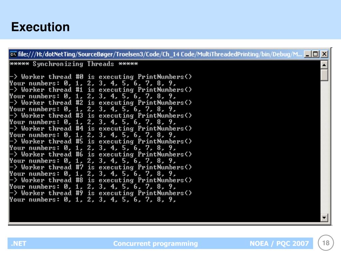Image resolution: width=341 pixels, height=256 pixels.
Task: Click the 'NOEA / PQC 2007' footer text
Action: (x=279, y=243)
